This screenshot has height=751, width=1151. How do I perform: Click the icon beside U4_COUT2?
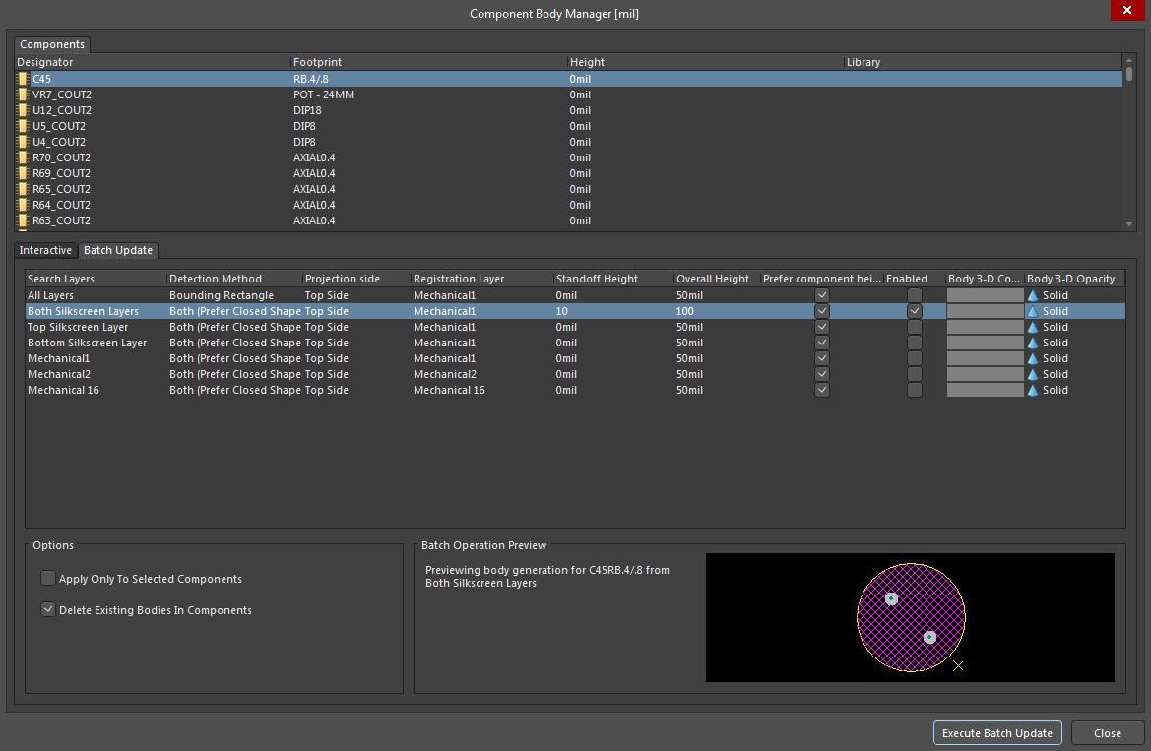tap(23, 142)
